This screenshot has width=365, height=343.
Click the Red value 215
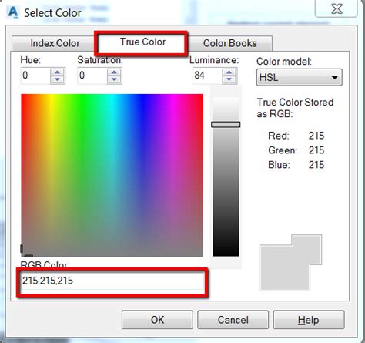316,136
